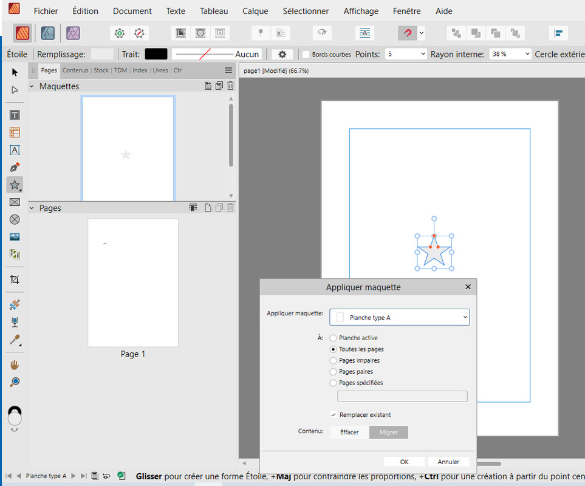Image resolution: width=585 pixels, height=486 pixels.
Task: Open the Rayon interne dropdown
Action: (x=527, y=54)
